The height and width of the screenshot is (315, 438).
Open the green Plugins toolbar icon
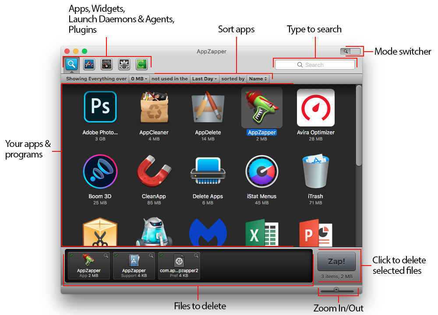pyautogui.click(x=141, y=64)
